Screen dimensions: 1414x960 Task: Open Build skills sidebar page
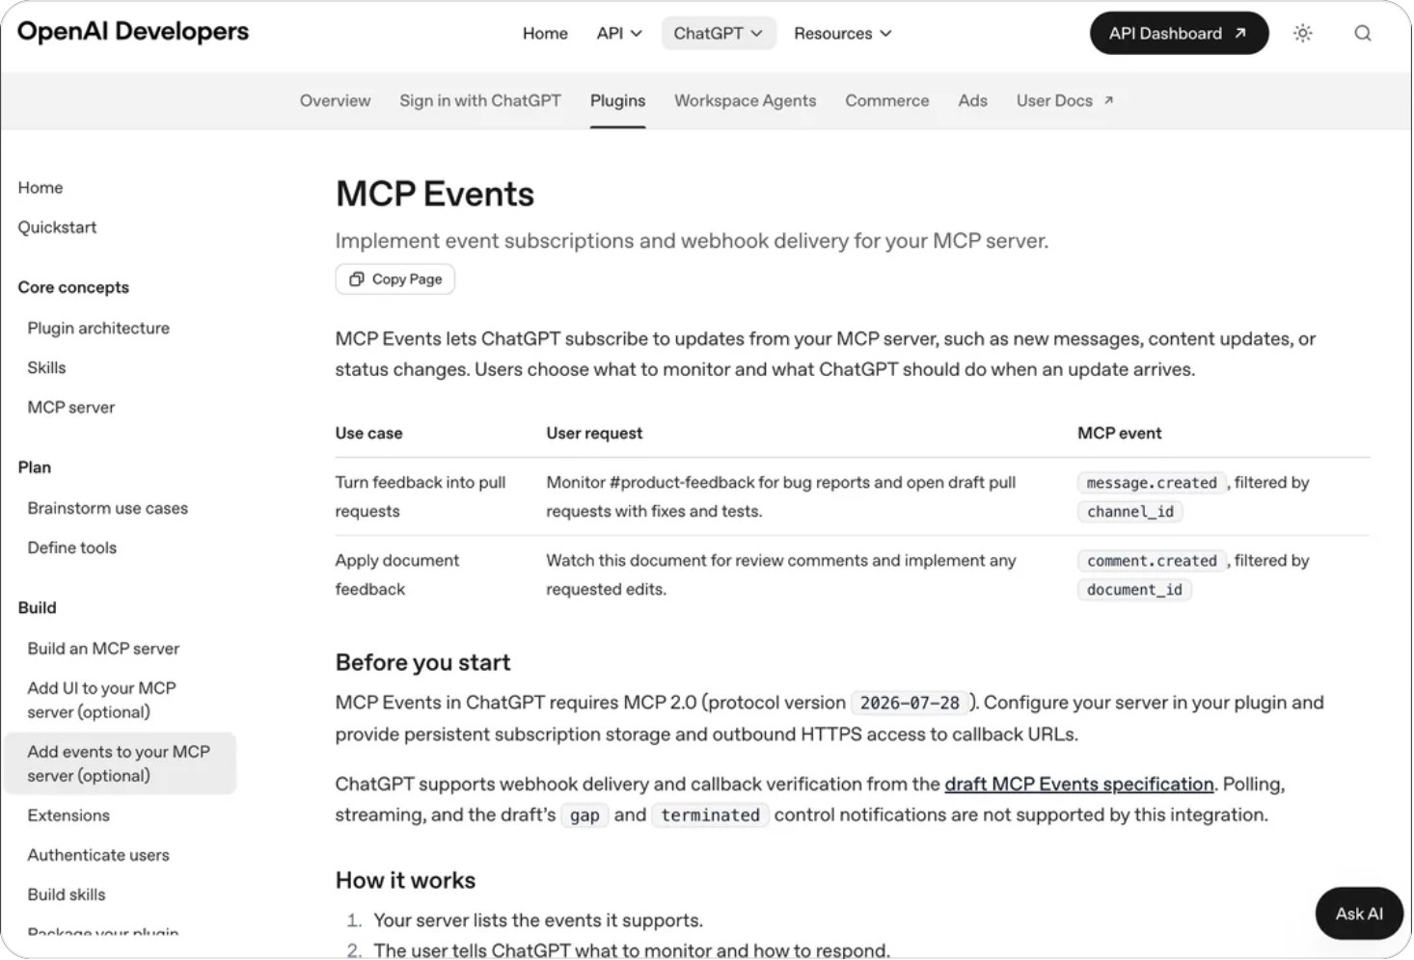67,894
